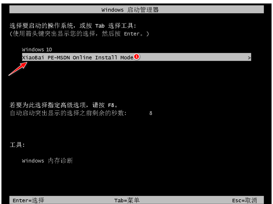
Task: Click the Tab key name in top instruction
Action: click(x=100, y=26)
